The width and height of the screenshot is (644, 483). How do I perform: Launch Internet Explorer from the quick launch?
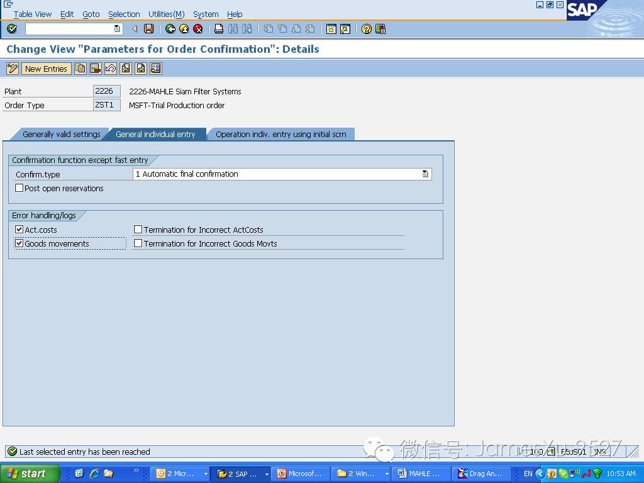(x=94, y=474)
